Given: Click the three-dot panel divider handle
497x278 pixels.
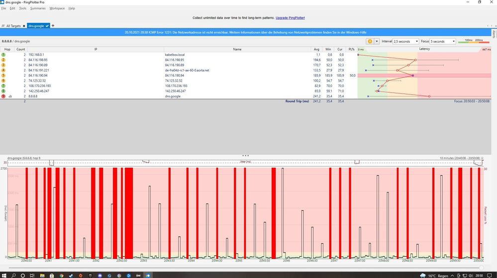Looking at the screenshot, I should 245,155.
